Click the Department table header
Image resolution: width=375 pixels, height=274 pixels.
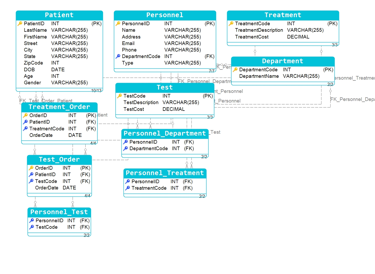click(x=282, y=61)
